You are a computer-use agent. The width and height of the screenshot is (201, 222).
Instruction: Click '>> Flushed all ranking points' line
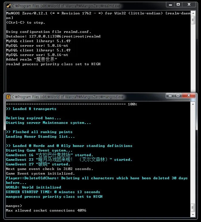tap(39, 132)
